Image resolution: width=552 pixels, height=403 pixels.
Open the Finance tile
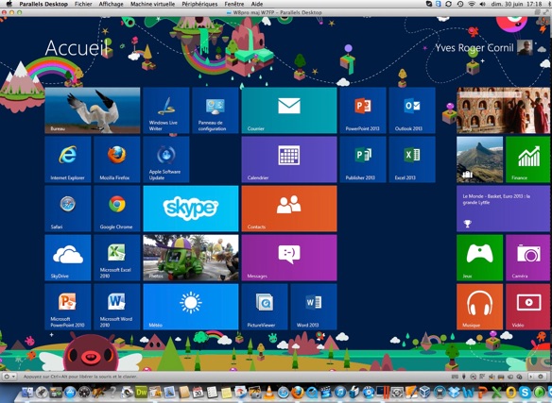coord(527,160)
